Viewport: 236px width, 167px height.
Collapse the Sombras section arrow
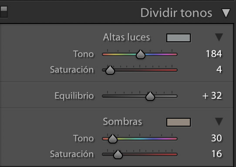point(219,121)
